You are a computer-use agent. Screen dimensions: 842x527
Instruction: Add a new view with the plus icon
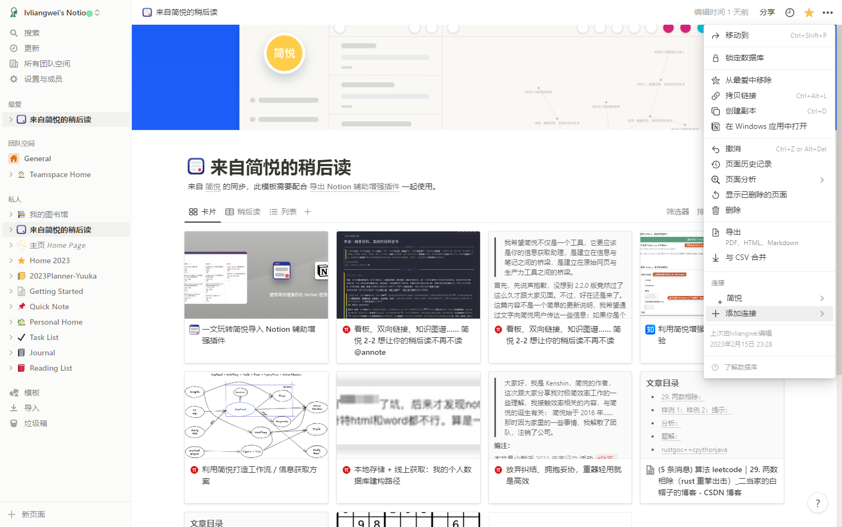pyautogui.click(x=308, y=211)
